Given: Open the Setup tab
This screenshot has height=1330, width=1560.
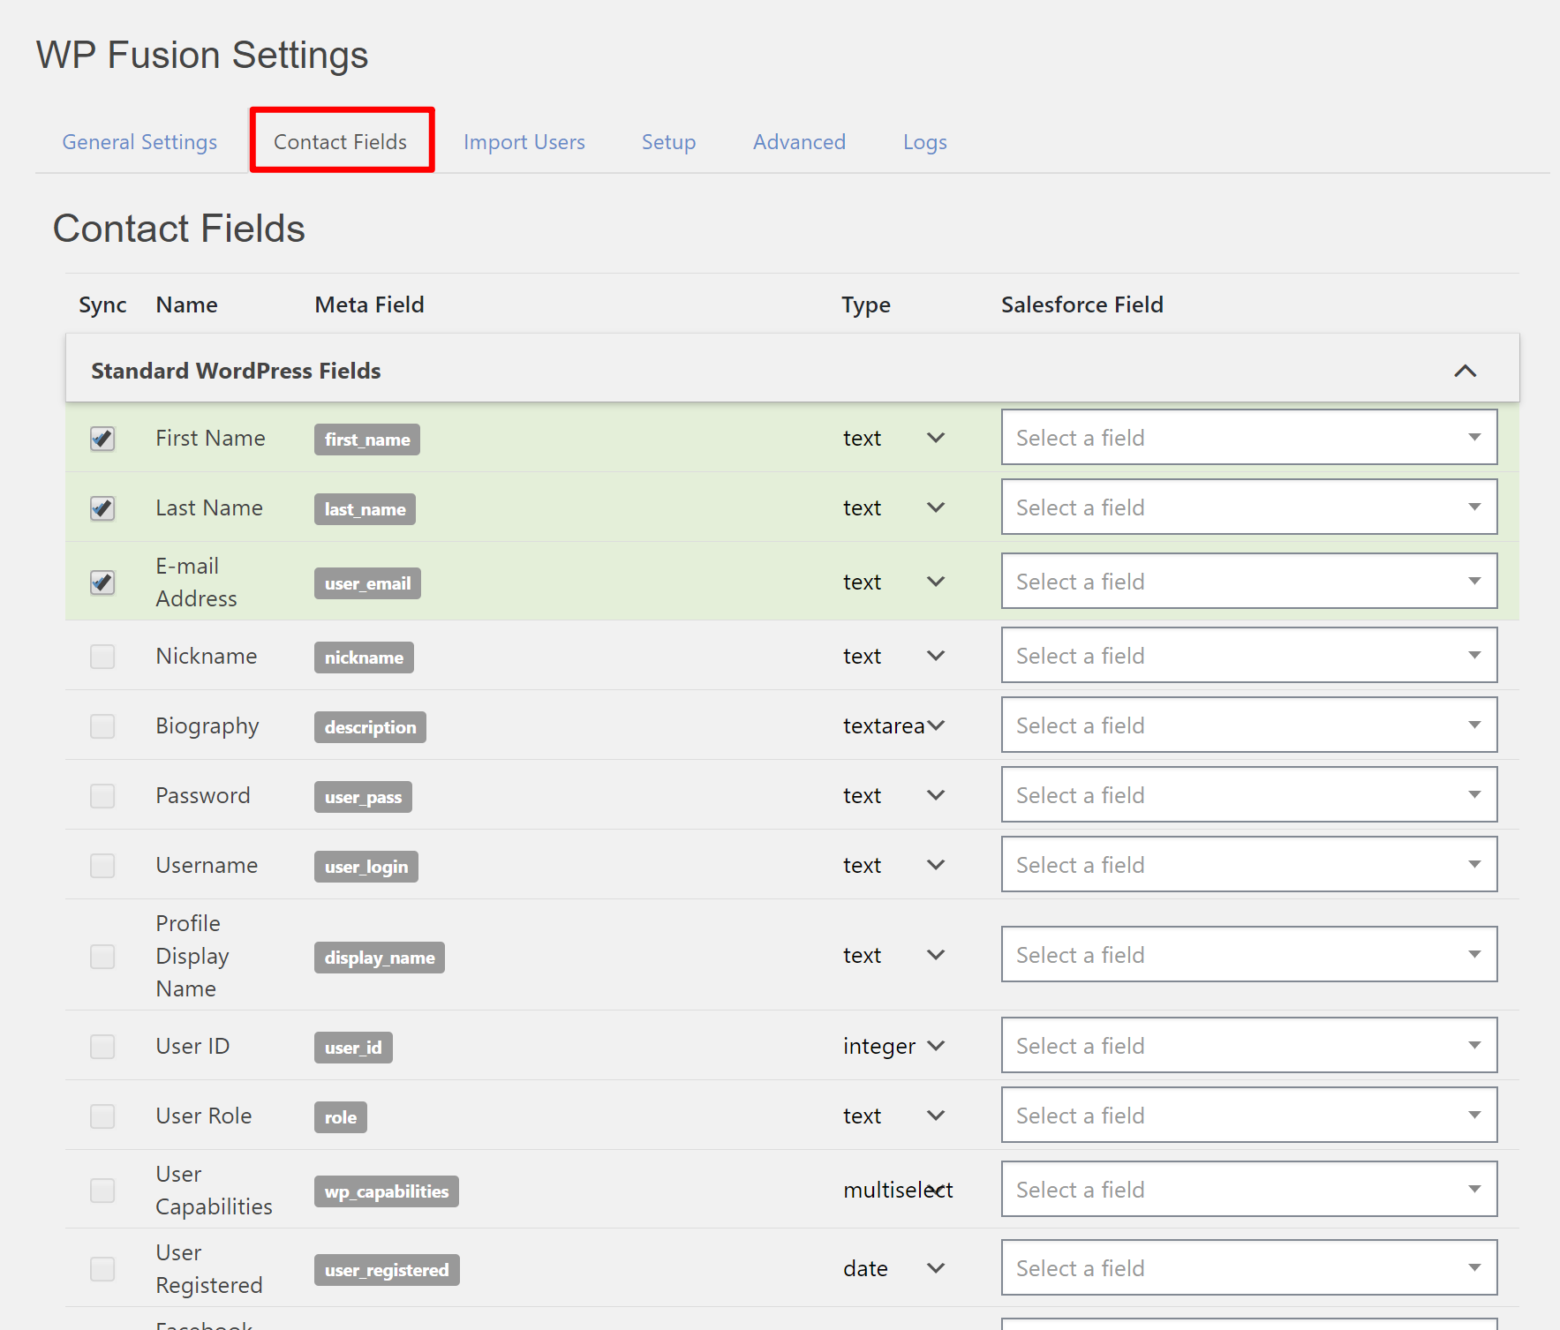Looking at the screenshot, I should point(668,141).
